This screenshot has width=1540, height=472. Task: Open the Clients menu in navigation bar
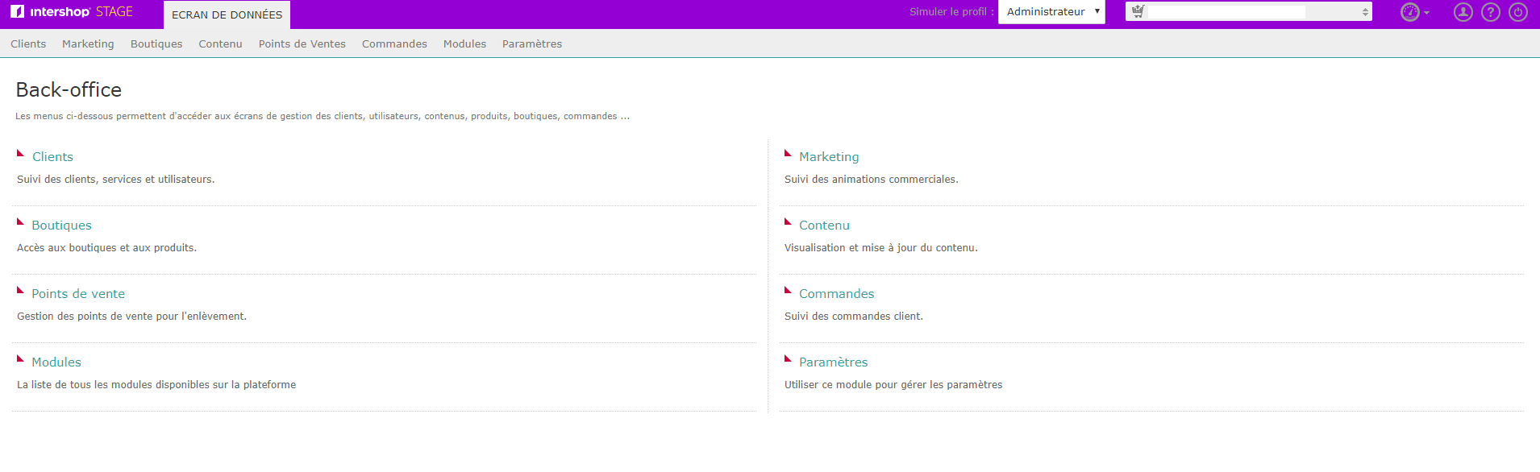pyautogui.click(x=28, y=43)
